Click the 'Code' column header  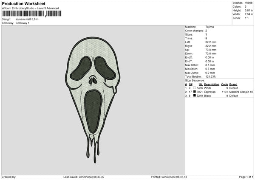pos(224,84)
